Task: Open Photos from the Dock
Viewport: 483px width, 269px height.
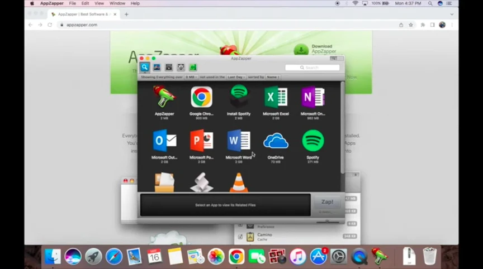Action: (x=216, y=256)
